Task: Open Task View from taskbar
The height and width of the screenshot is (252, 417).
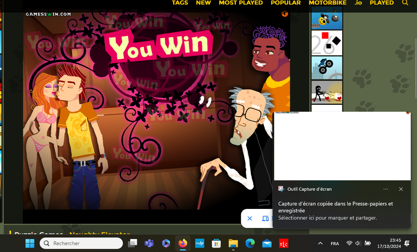Action: tap(132, 243)
